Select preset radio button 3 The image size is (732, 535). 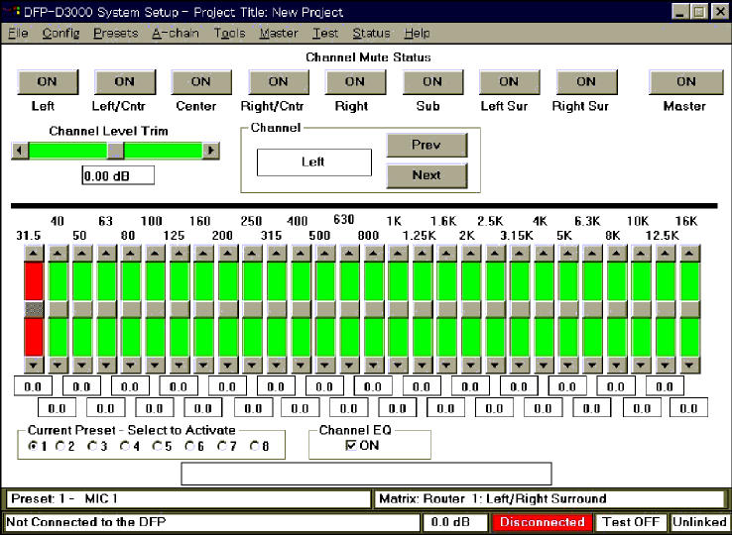[x=93, y=447]
